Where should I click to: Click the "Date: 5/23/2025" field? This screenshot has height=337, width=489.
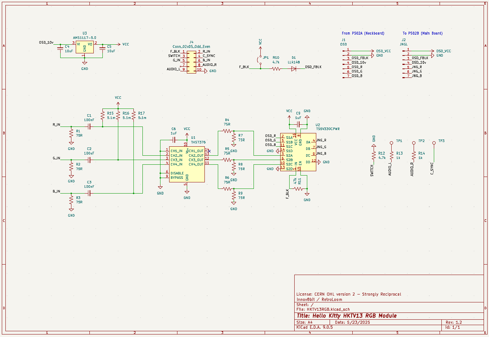[353, 322]
